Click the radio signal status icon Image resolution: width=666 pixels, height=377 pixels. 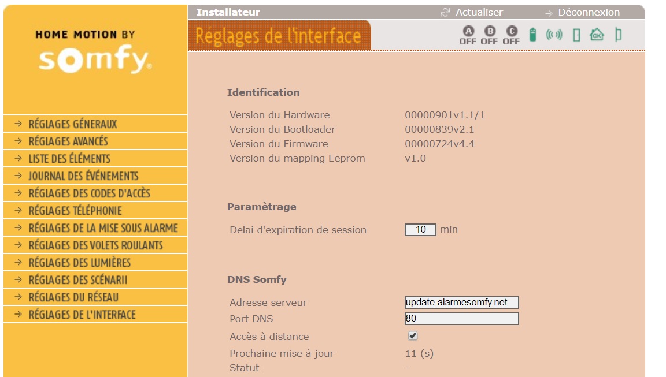[554, 35]
